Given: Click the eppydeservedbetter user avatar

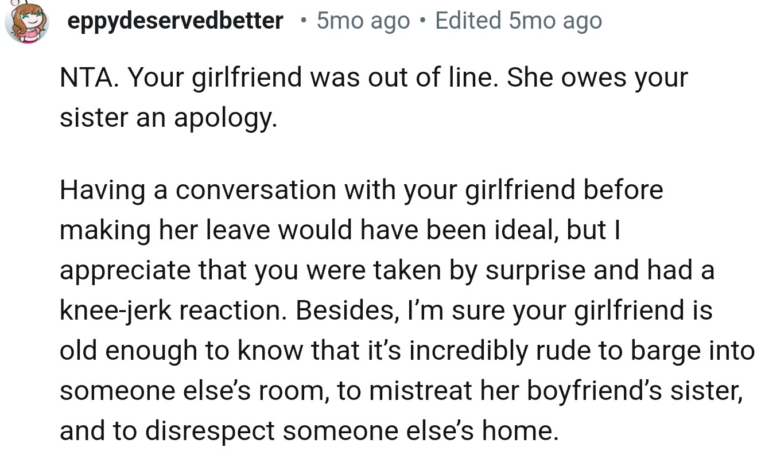Looking at the screenshot, I should (26, 23).
